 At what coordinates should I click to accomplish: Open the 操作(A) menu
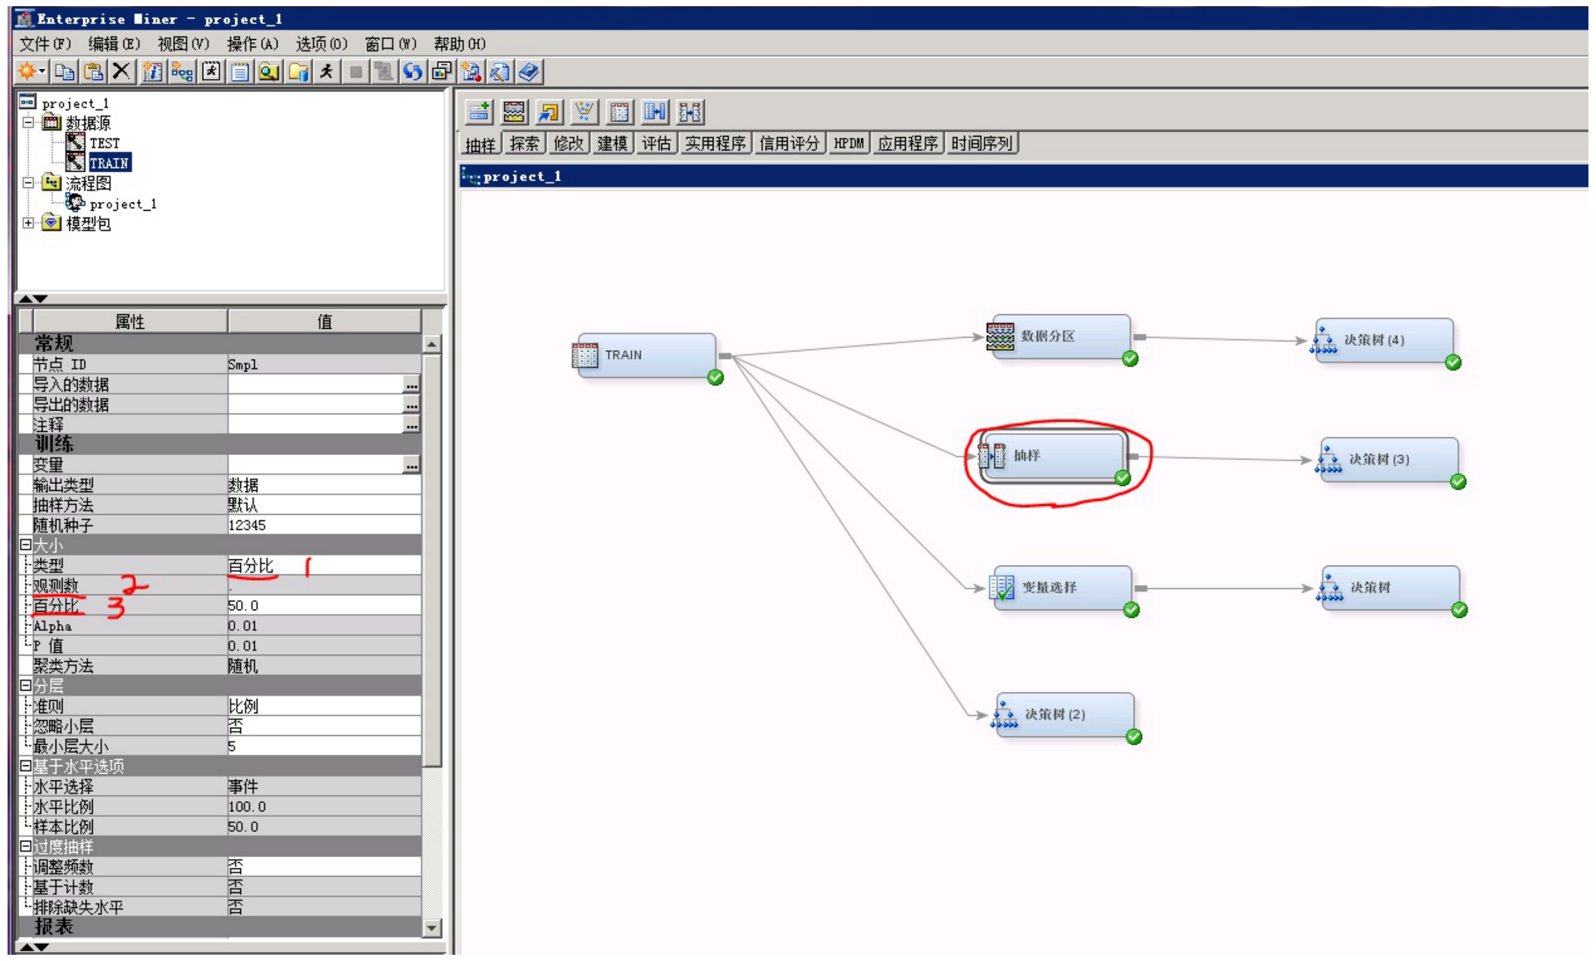[x=252, y=44]
